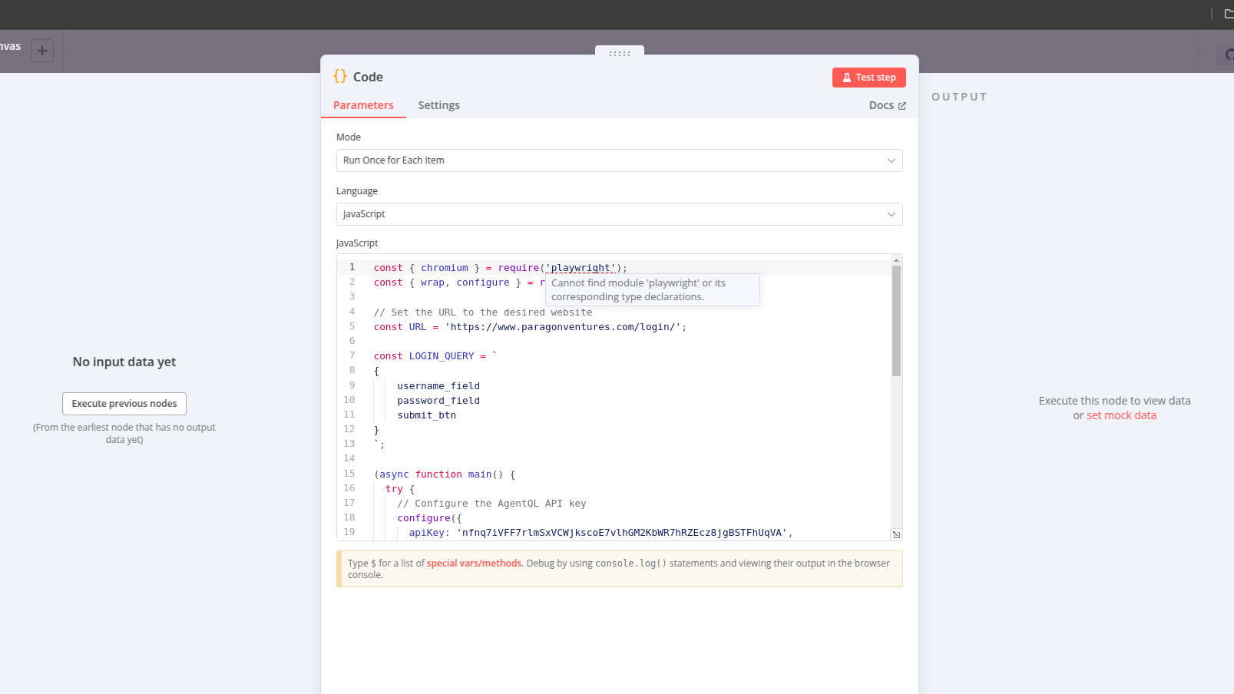
Task: Click the Docs external link arrow icon
Action: (902, 106)
